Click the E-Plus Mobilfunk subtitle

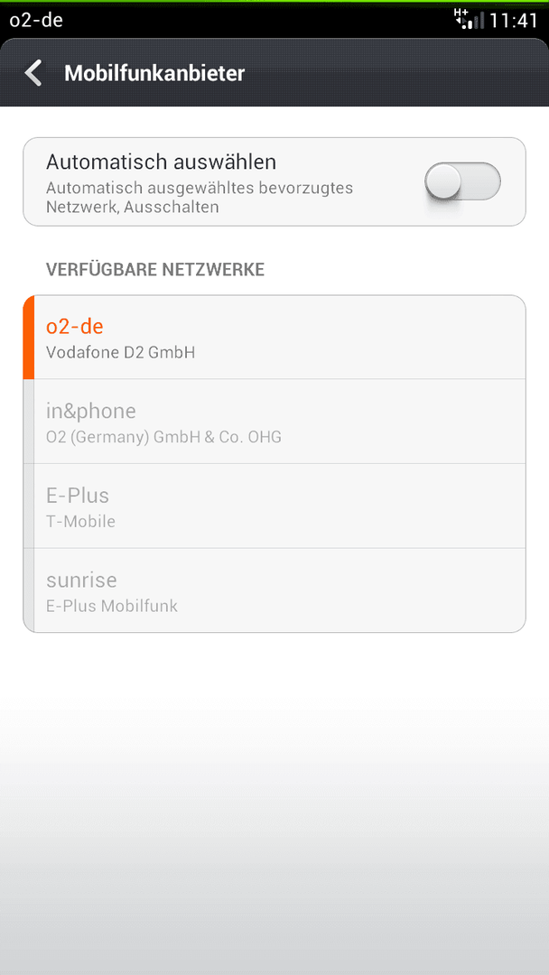[112, 607]
